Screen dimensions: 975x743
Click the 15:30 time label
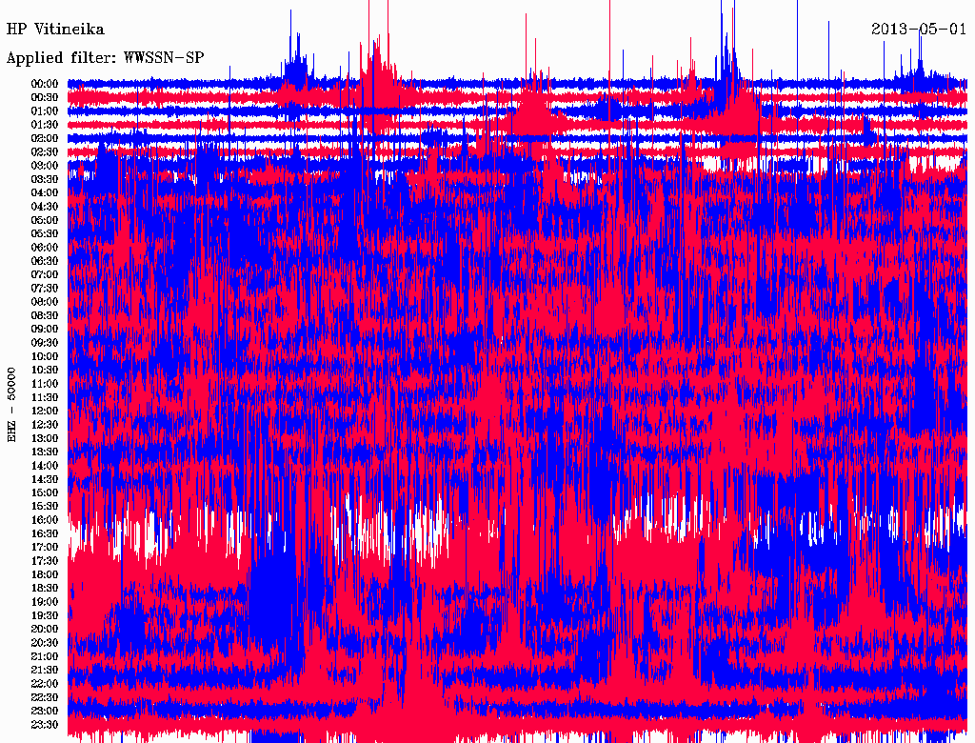click(45, 507)
